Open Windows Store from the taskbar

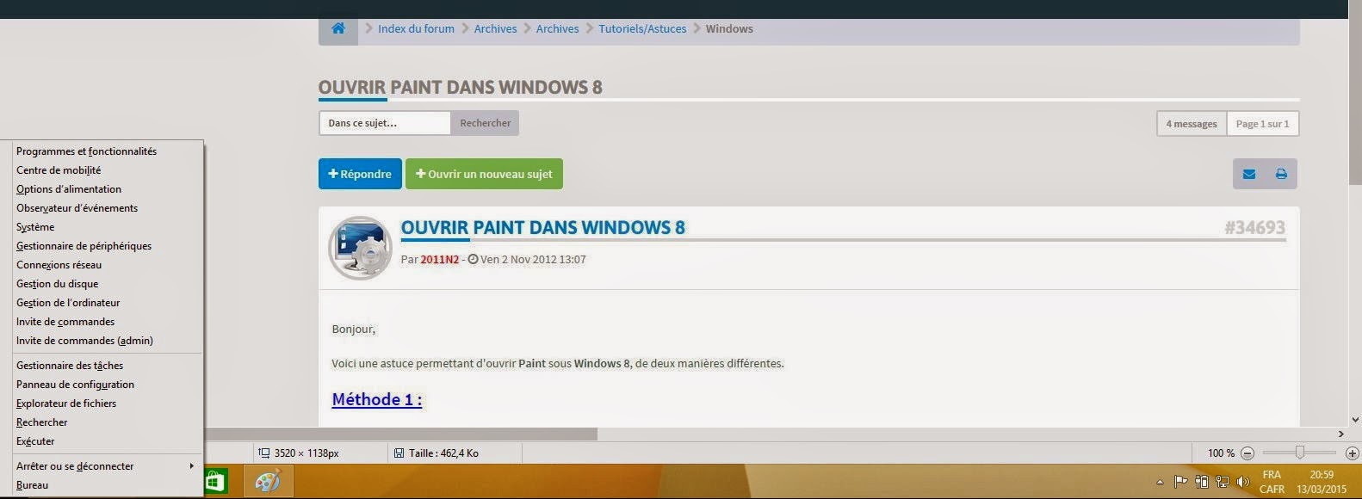click(214, 482)
